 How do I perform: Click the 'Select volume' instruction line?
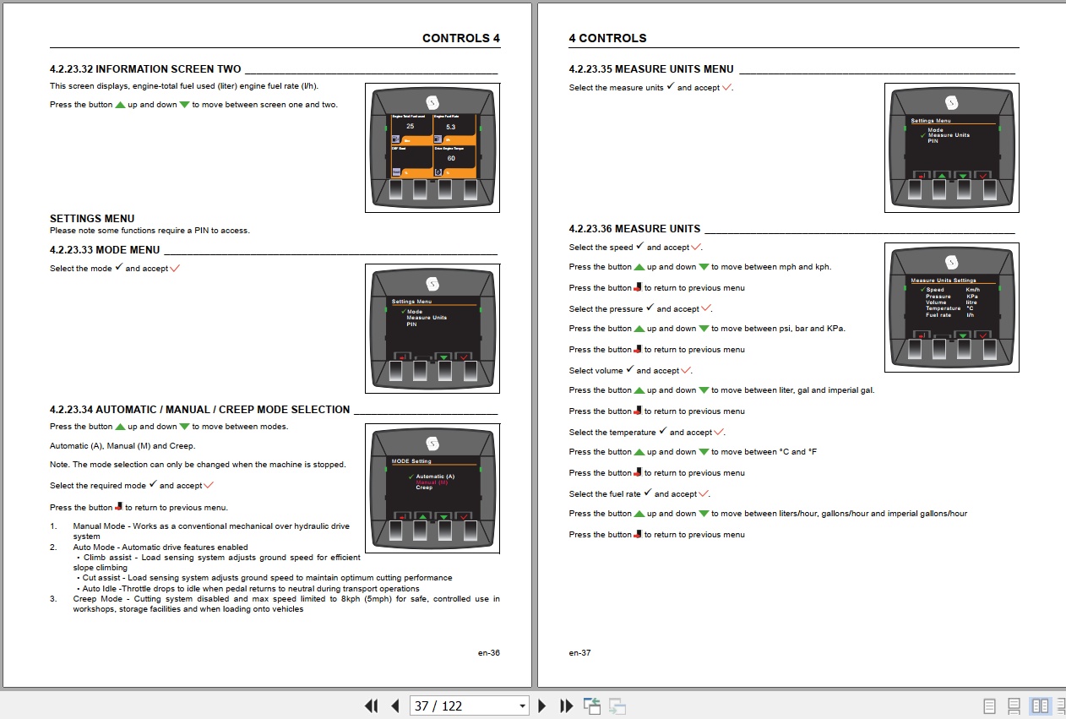pos(631,371)
